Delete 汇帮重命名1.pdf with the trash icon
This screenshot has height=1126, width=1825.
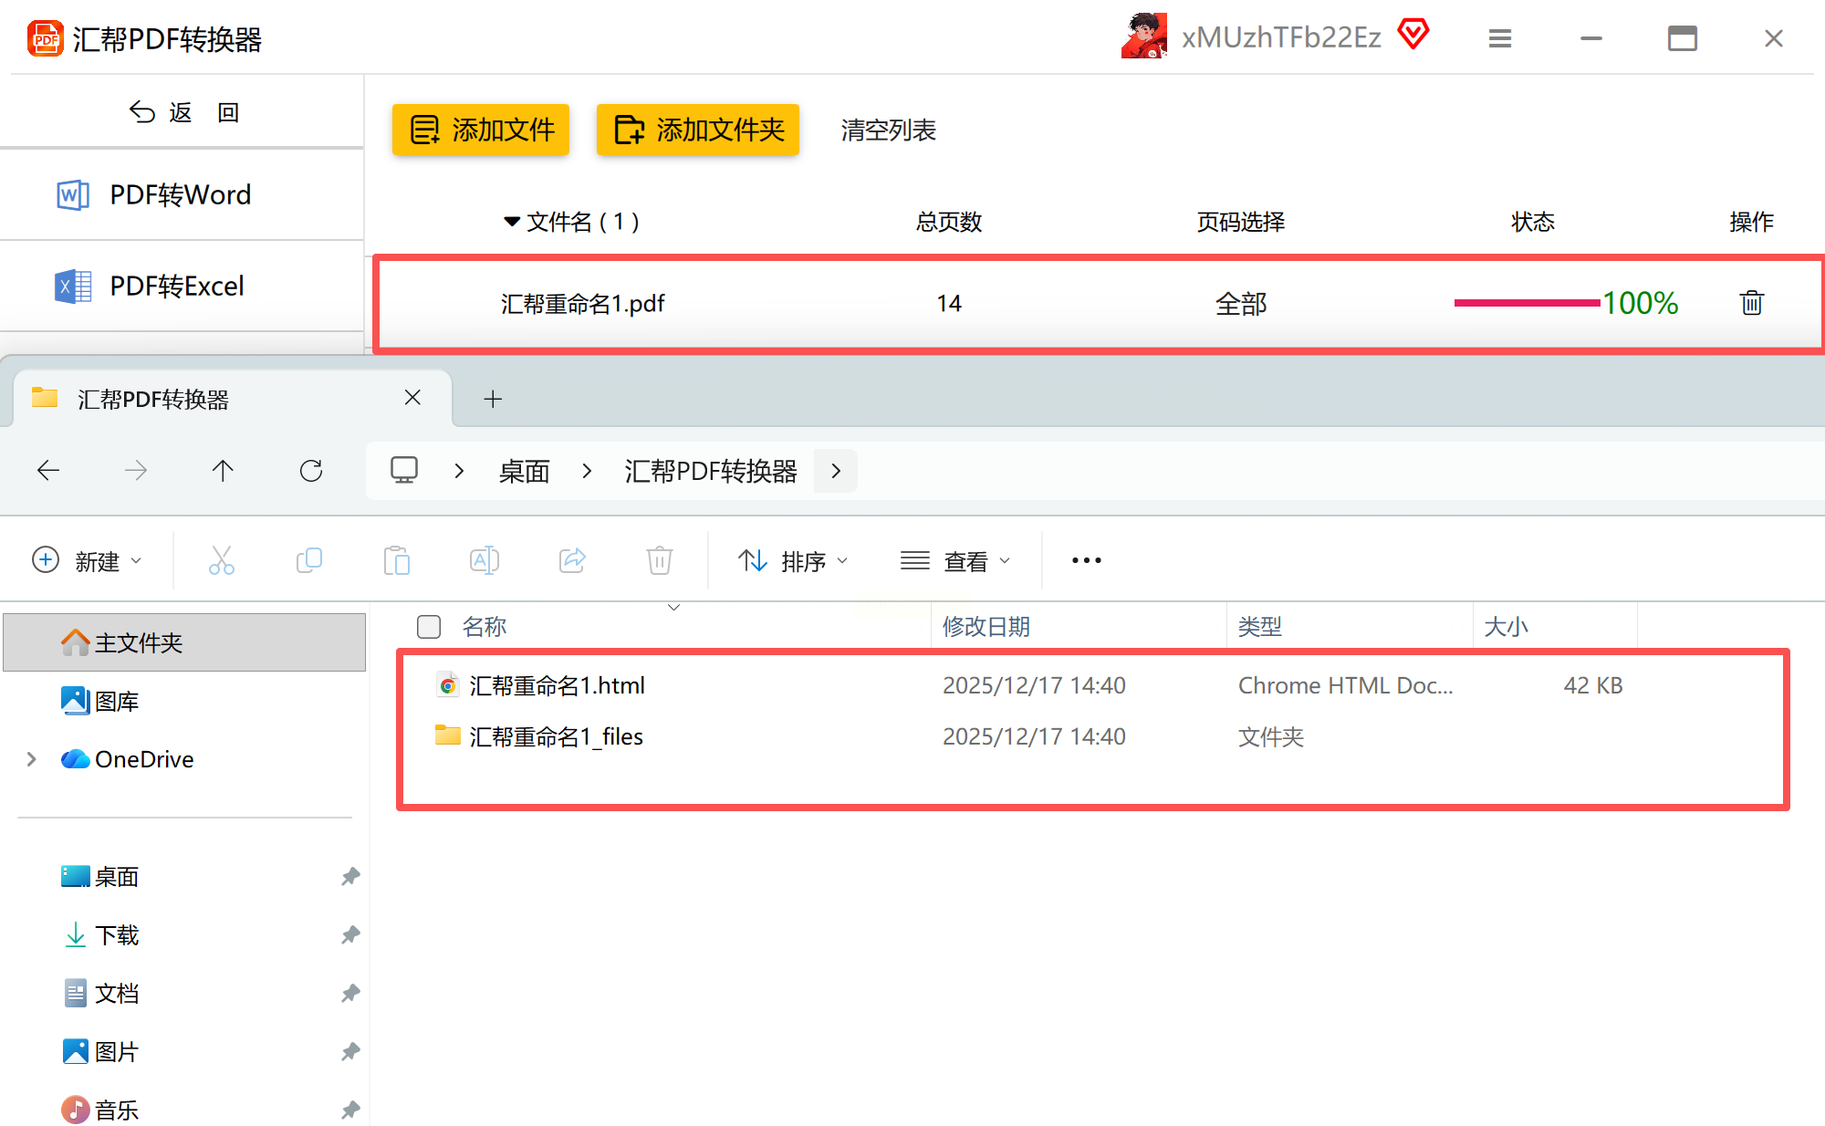click(x=1750, y=303)
